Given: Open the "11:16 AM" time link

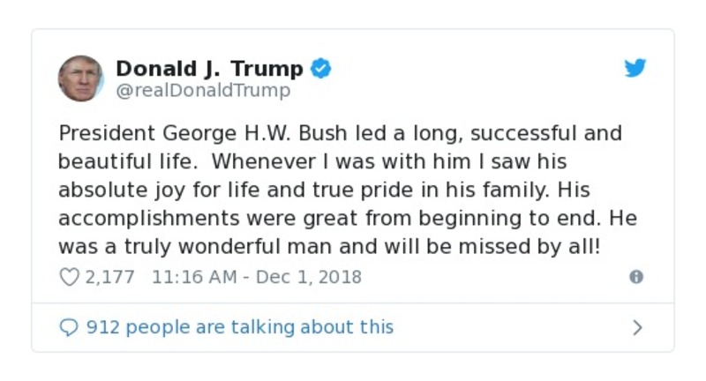Looking at the screenshot, I should click(193, 277).
